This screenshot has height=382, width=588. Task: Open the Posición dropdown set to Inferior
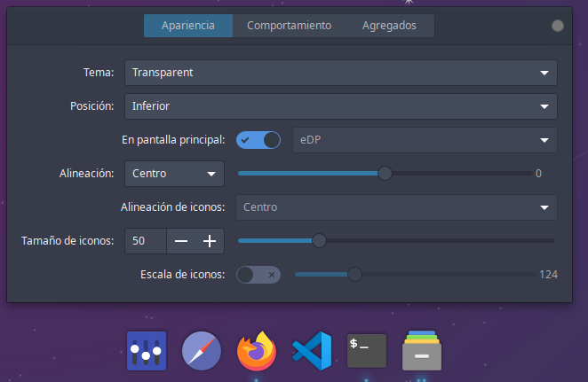(x=341, y=106)
